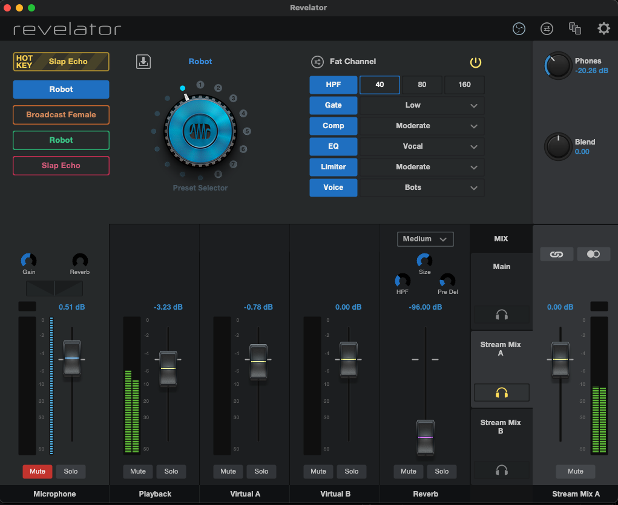Click the save preset download icon
Viewport: 618px width, 505px height.
coord(143,62)
